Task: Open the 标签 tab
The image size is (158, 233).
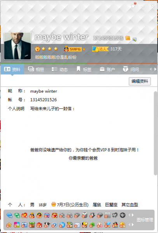Action: (84, 69)
